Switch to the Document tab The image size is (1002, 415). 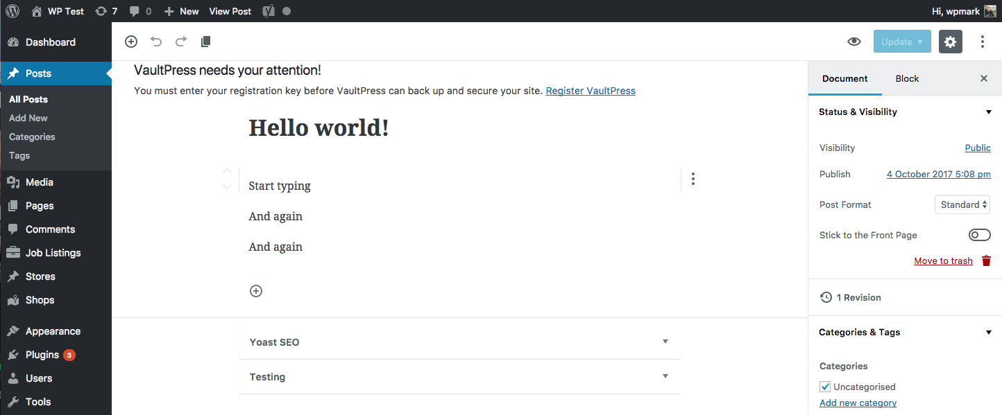pos(845,78)
